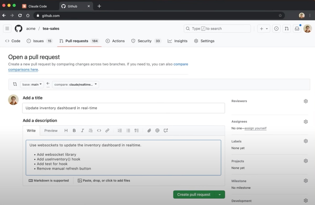Insert a task list checkbox item
Viewport: 315px width, 205px height.
coord(136,131)
